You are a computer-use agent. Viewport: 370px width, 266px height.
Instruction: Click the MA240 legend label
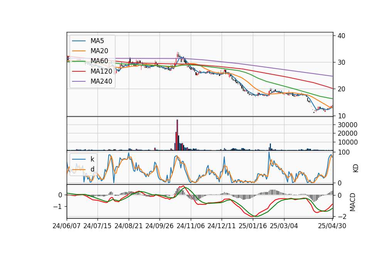101,81
